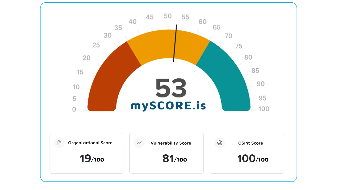Click the Vulnerability Score label
This screenshot has width=338, height=190.
171,143
